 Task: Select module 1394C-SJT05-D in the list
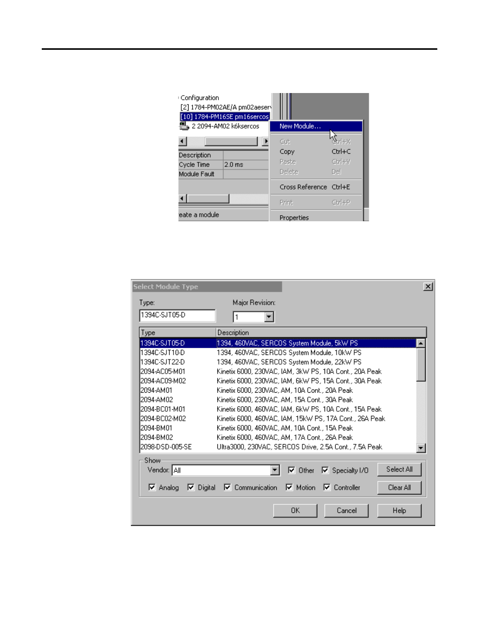pyautogui.click(x=278, y=343)
